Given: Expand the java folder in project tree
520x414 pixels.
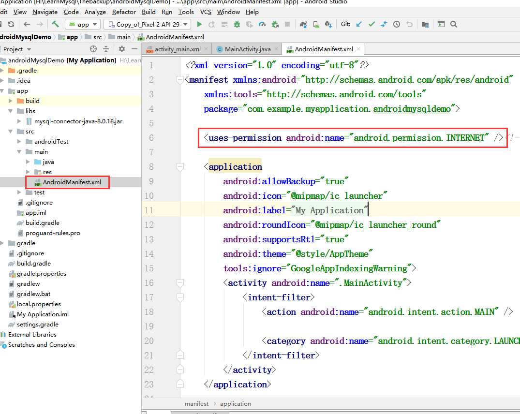Looking at the screenshot, I should click(x=29, y=162).
